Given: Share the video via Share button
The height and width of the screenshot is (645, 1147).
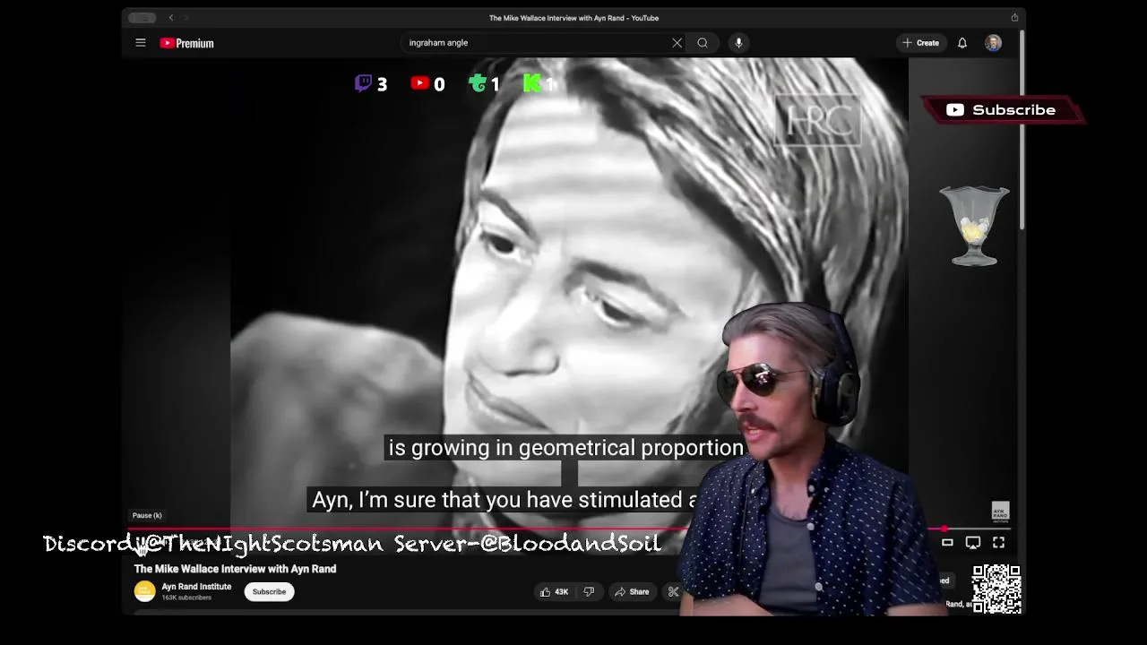Looking at the screenshot, I should coord(632,591).
